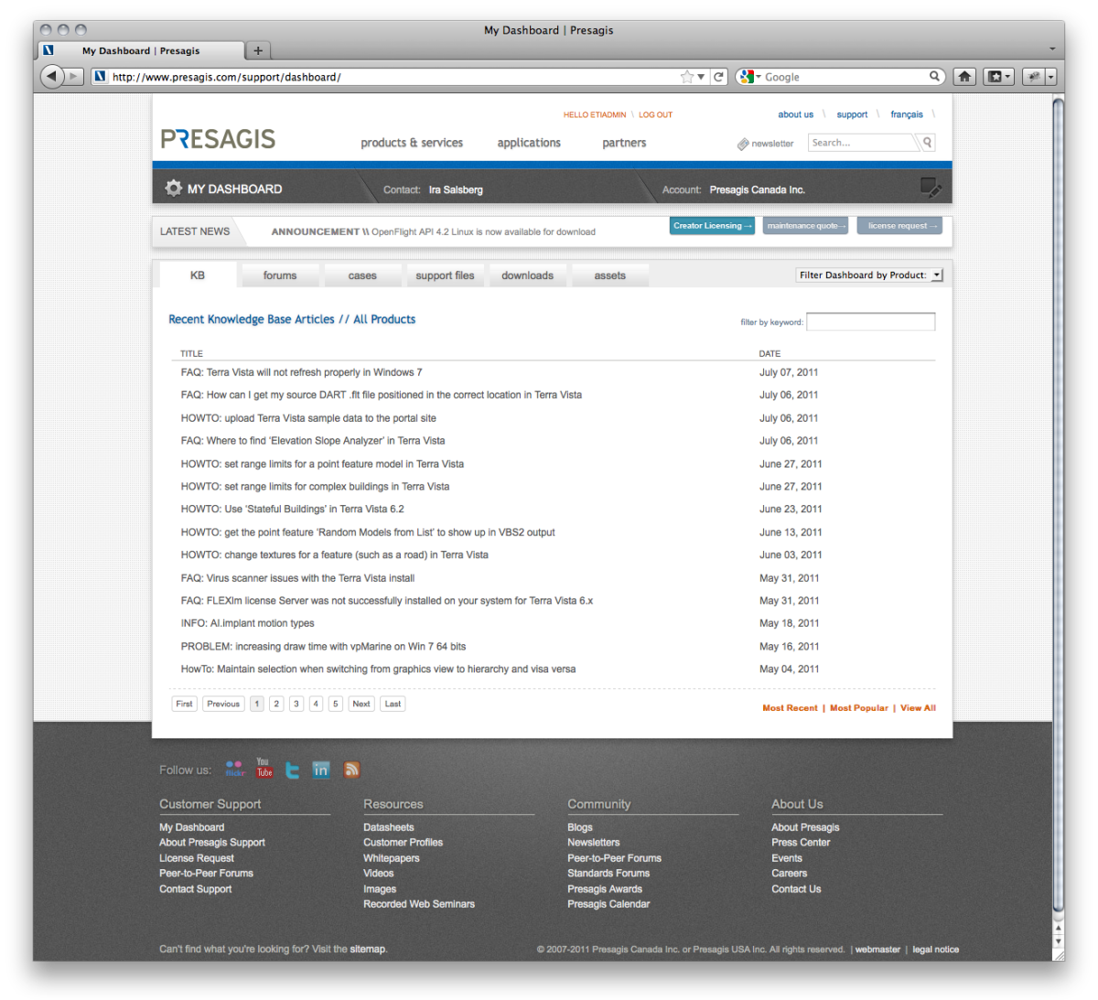Open the Standards Forums footer link

608,873
